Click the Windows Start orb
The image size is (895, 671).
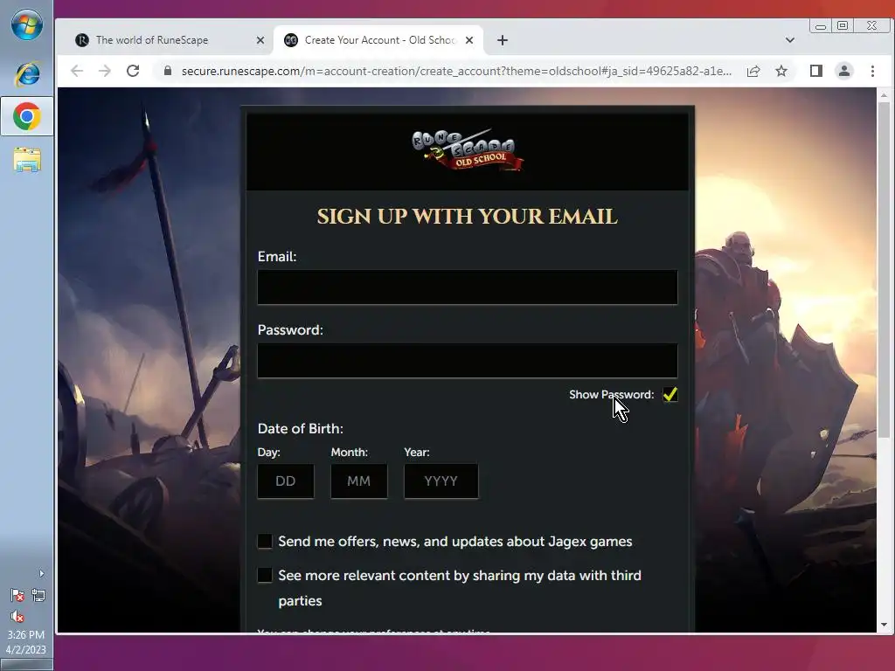(x=27, y=25)
